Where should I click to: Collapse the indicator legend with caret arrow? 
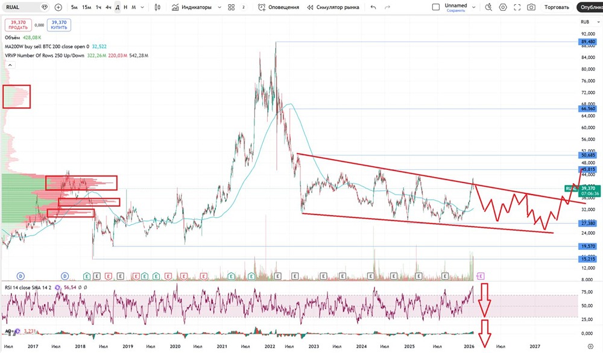pos(10,65)
